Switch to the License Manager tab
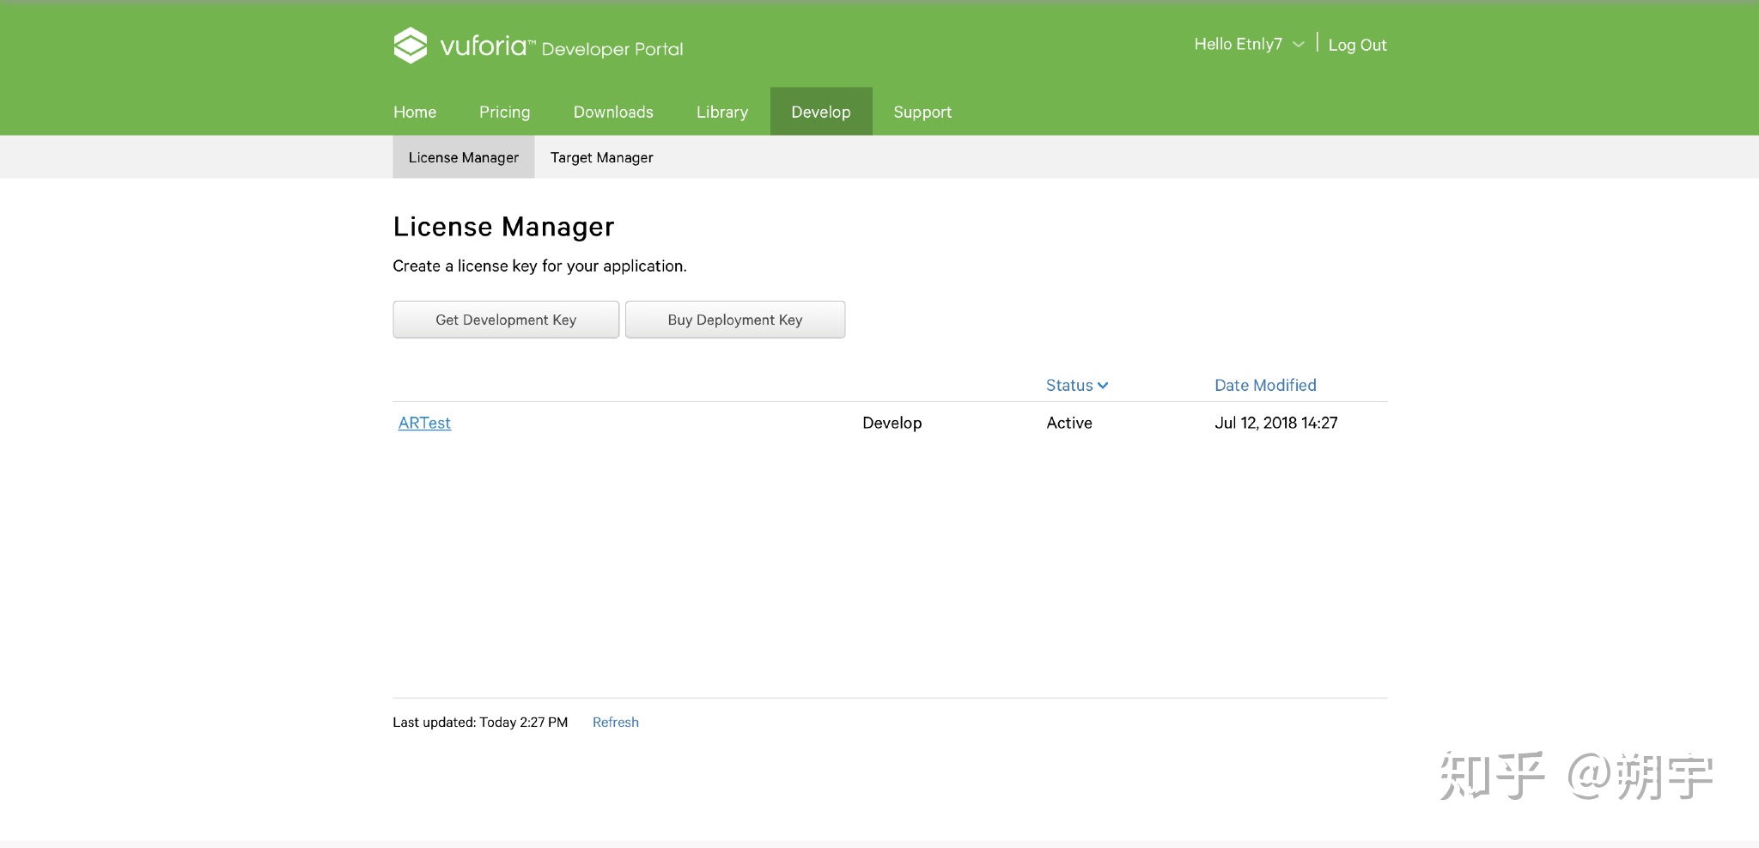 coord(464,157)
